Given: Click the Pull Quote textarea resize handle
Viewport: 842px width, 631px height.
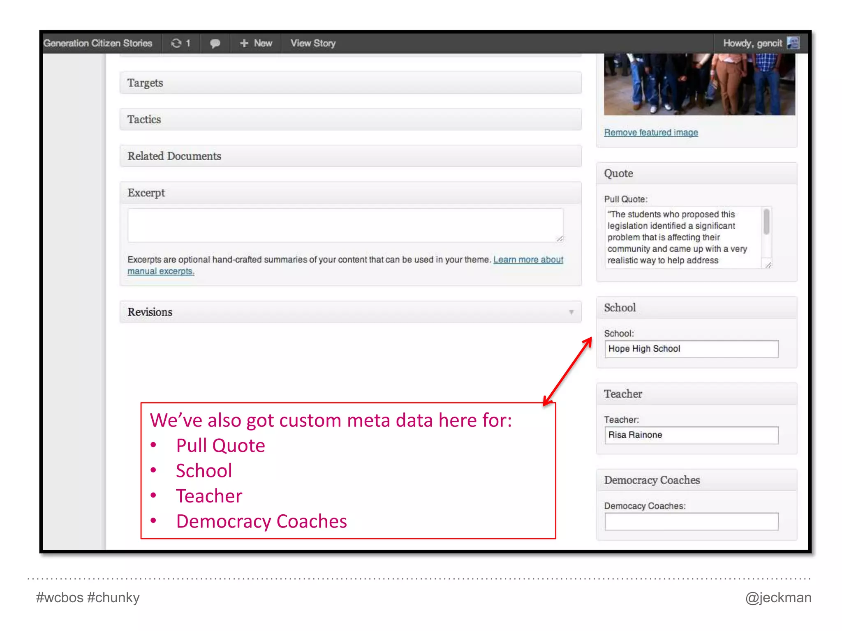Looking at the screenshot, I should click(768, 265).
